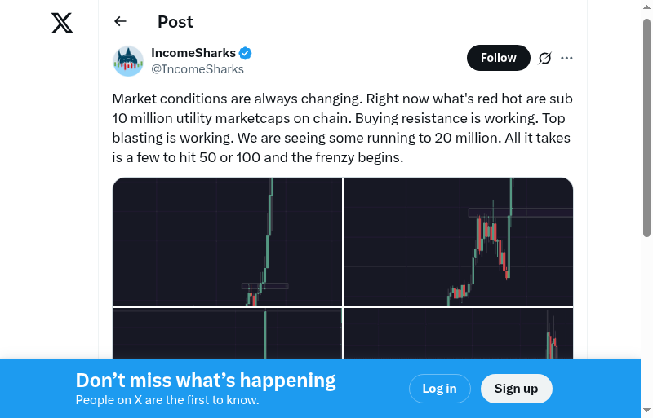Click the scrollbar down arrow

tap(646, 411)
